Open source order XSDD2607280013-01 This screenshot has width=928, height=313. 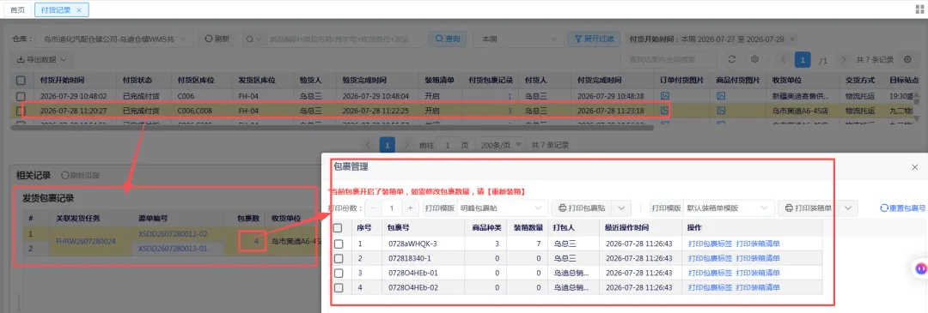[x=173, y=249]
